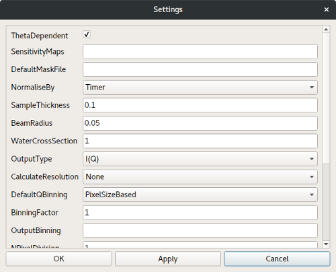
Task: Click the SensitivityMaps input field
Action: click(x=200, y=52)
